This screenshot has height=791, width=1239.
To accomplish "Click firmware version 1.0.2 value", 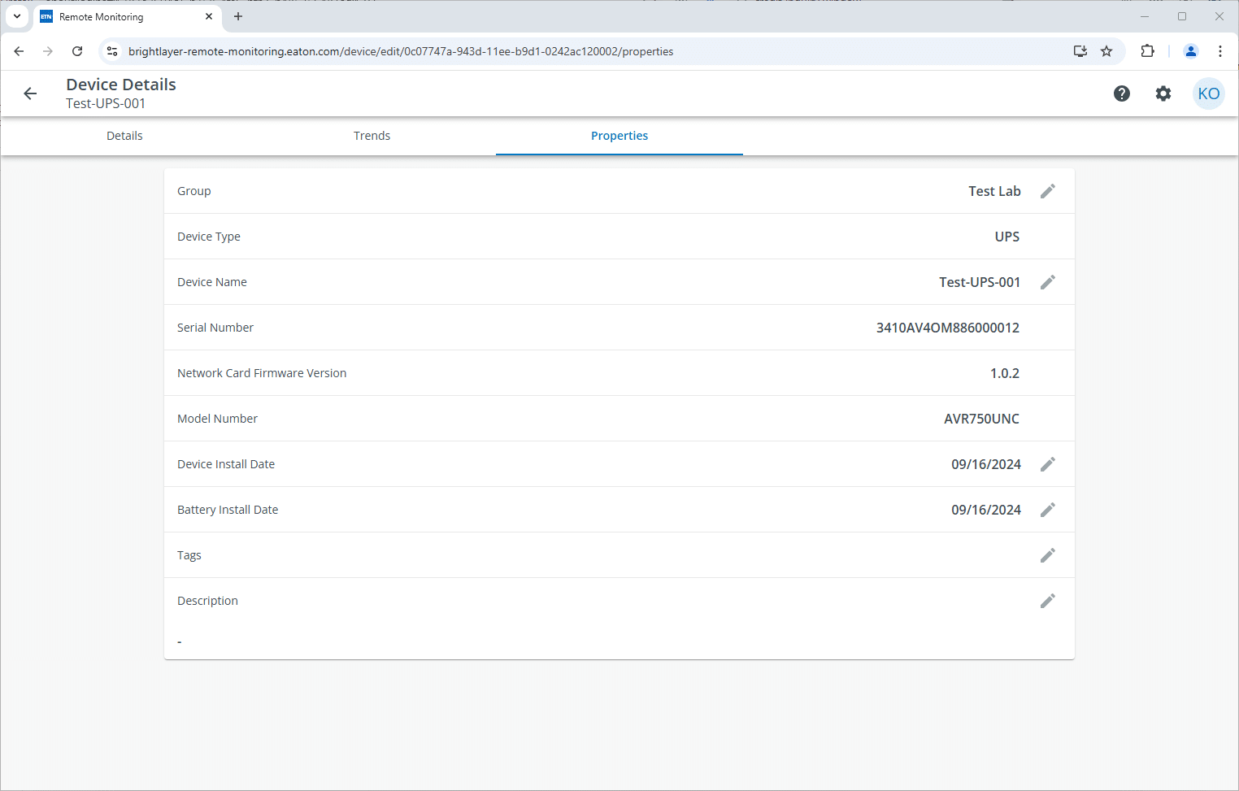I will click(x=1005, y=373).
